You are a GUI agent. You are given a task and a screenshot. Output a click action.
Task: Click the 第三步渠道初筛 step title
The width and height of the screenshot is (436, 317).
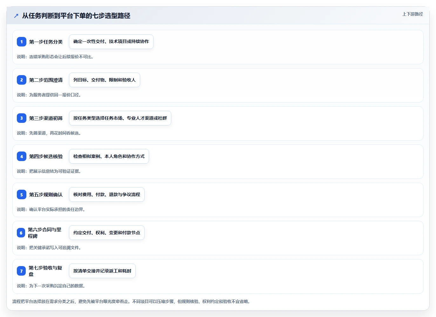[46, 118]
